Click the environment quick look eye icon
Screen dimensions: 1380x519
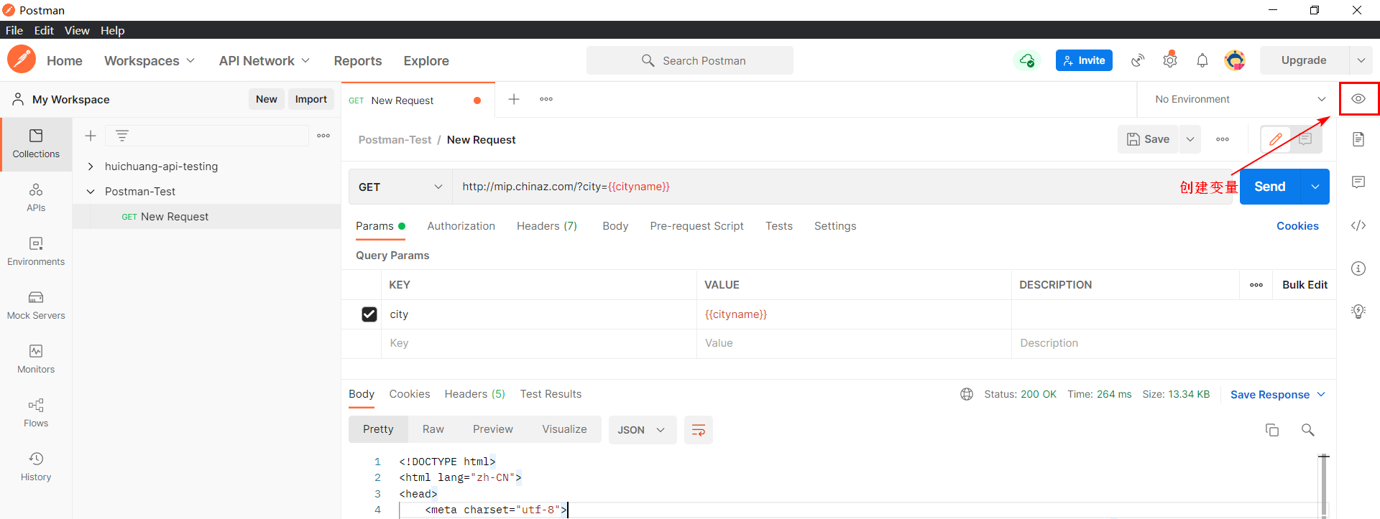[x=1358, y=99]
